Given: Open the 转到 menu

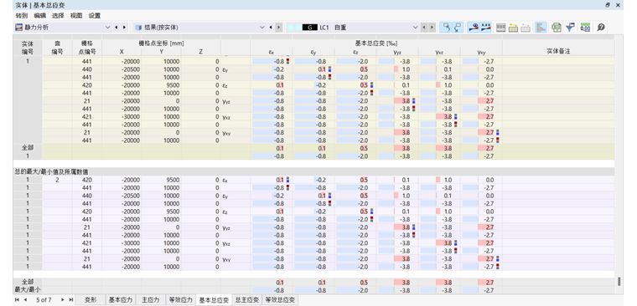Looking at the screenshot, I should pos(22,16).
